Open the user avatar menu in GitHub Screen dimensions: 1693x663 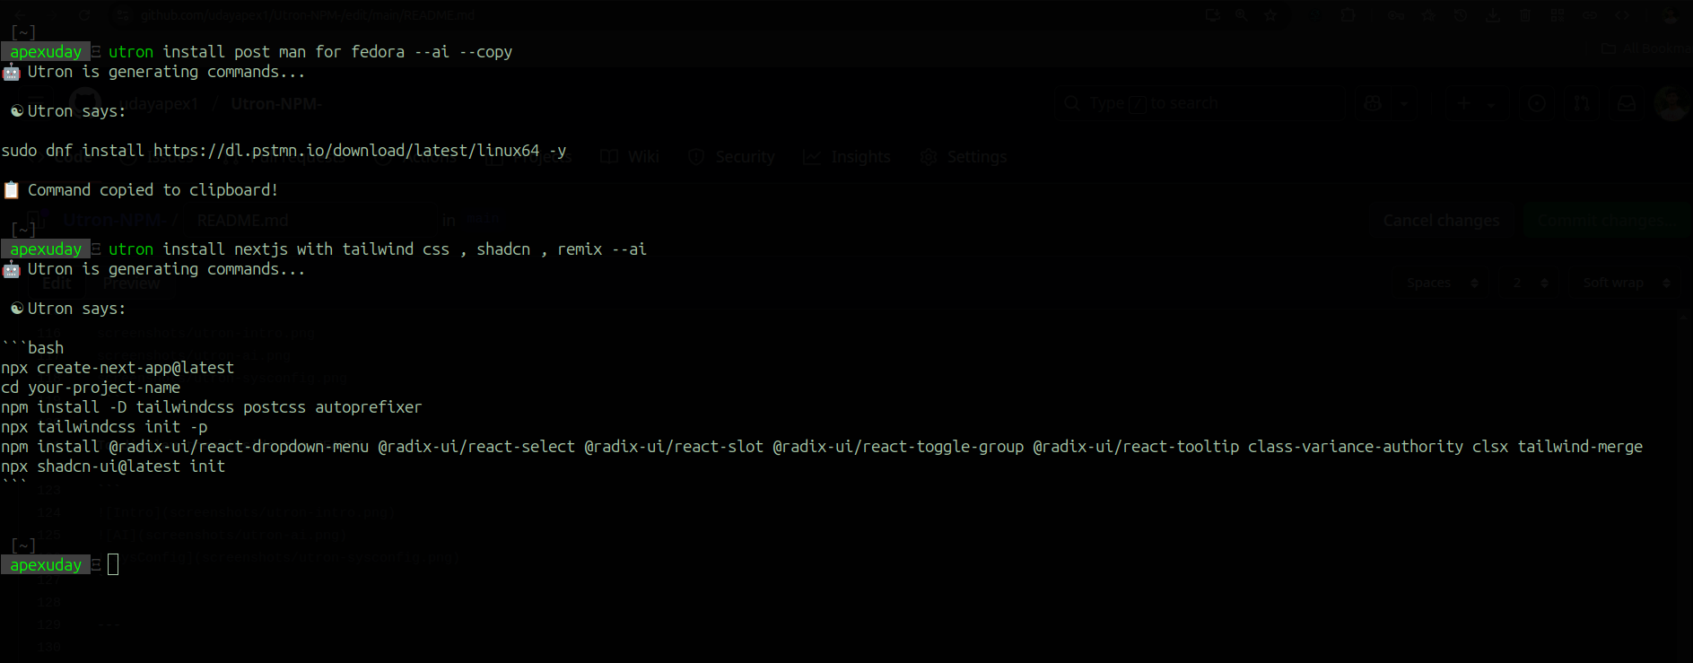1671,103
